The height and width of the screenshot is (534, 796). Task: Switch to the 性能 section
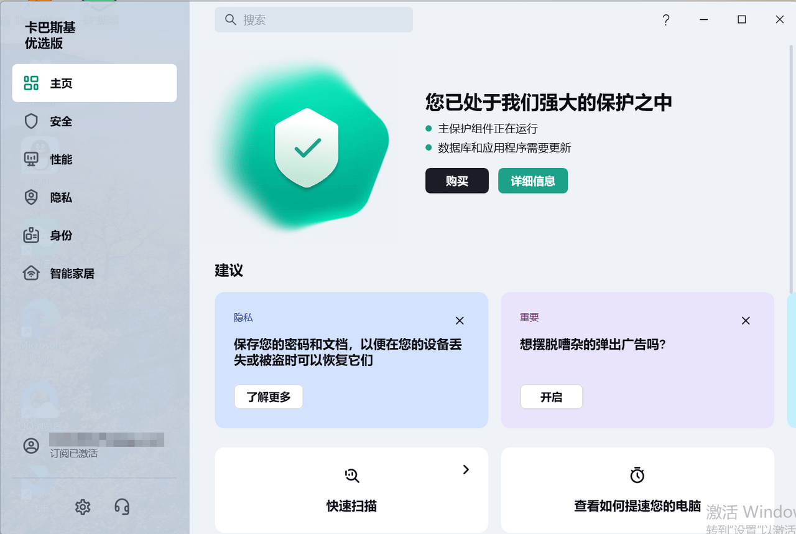(x=61, y=159)
